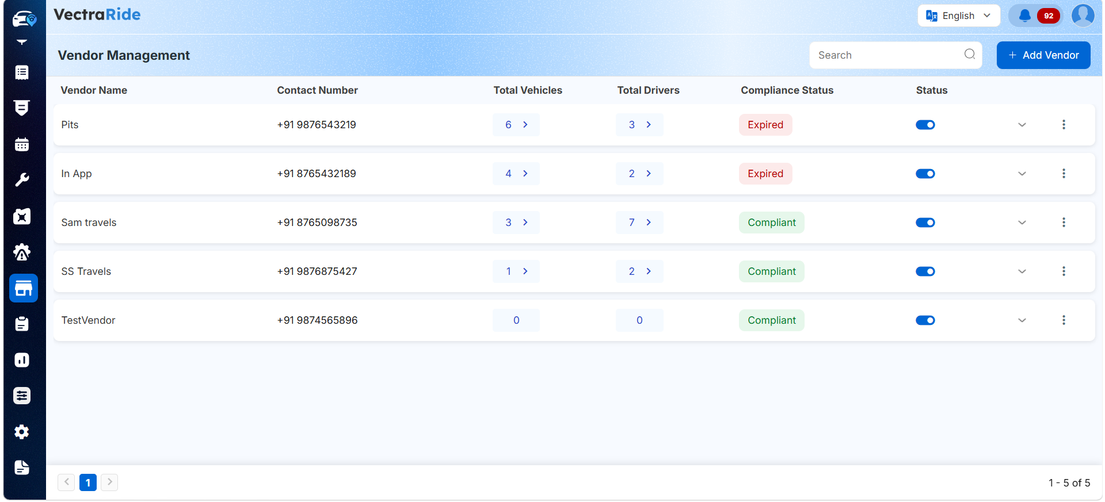View the 7 total drivers for Sam travels
This screenshot has height=502, width=1105.
[639, 223]
